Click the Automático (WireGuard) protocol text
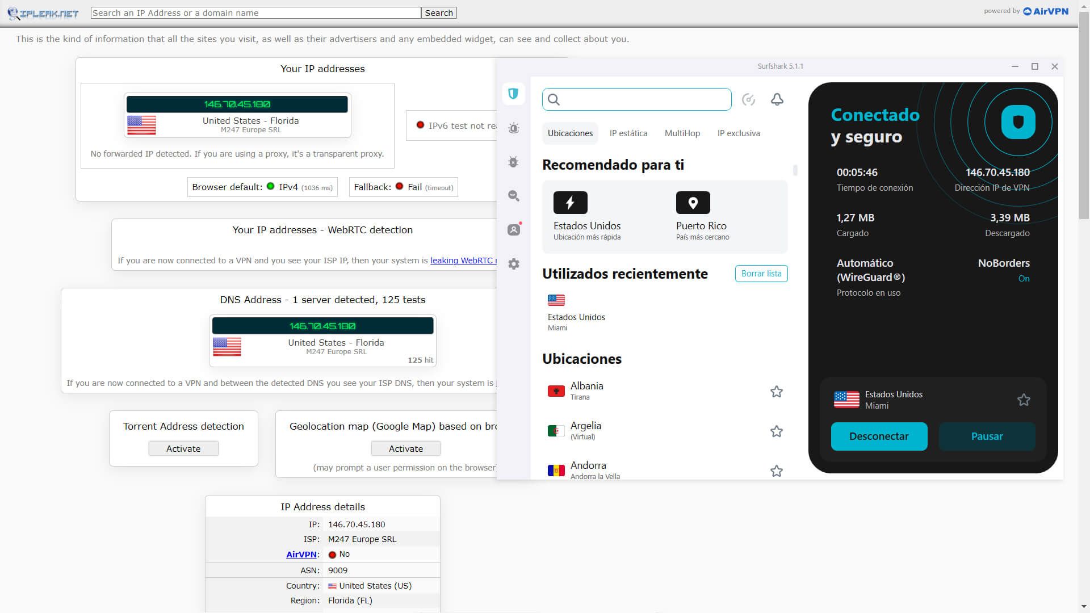The height and width of the screenshot is (613, 1090). click(x=871, y=270)
